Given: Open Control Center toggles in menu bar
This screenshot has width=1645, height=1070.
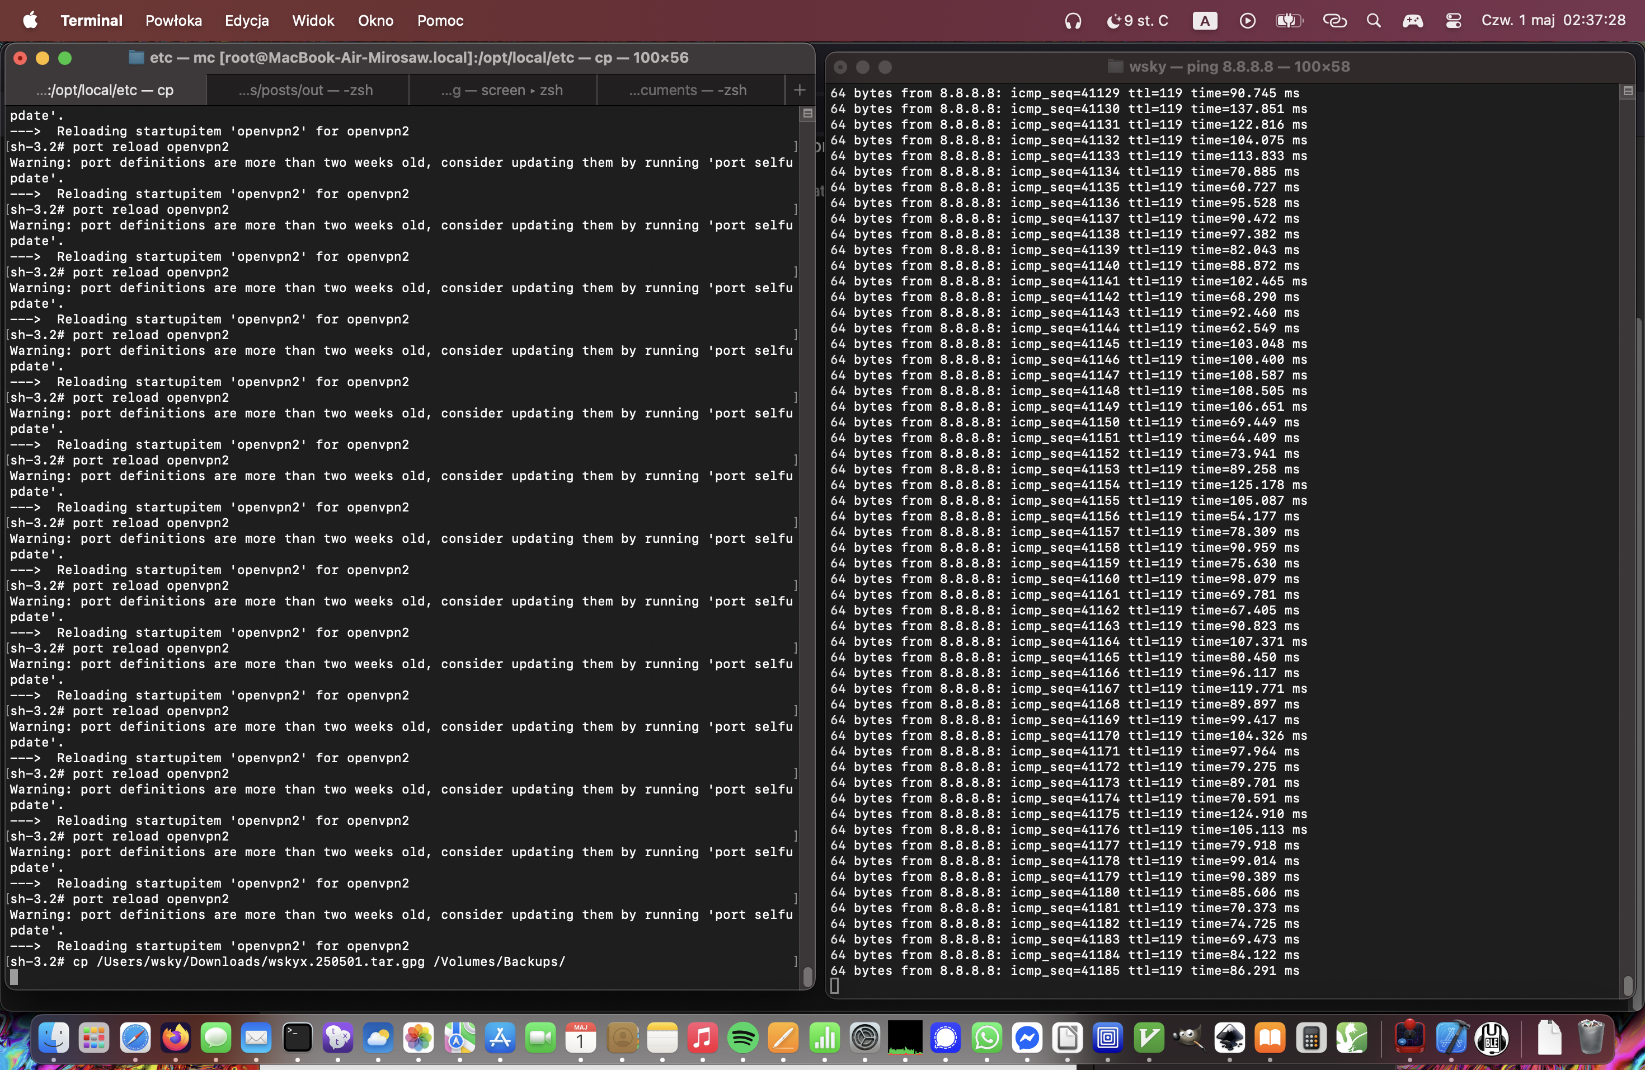Looking at the screenshot, I should pyautogui.click(x=1453, y=21).
